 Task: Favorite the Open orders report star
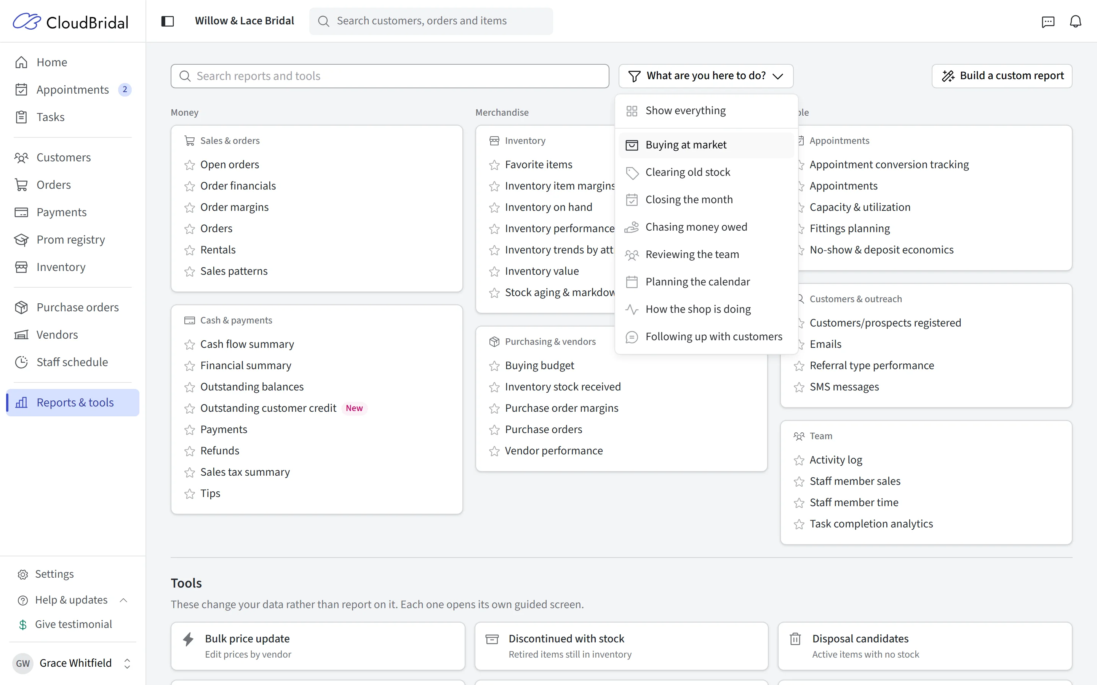(x=189, y=165)
